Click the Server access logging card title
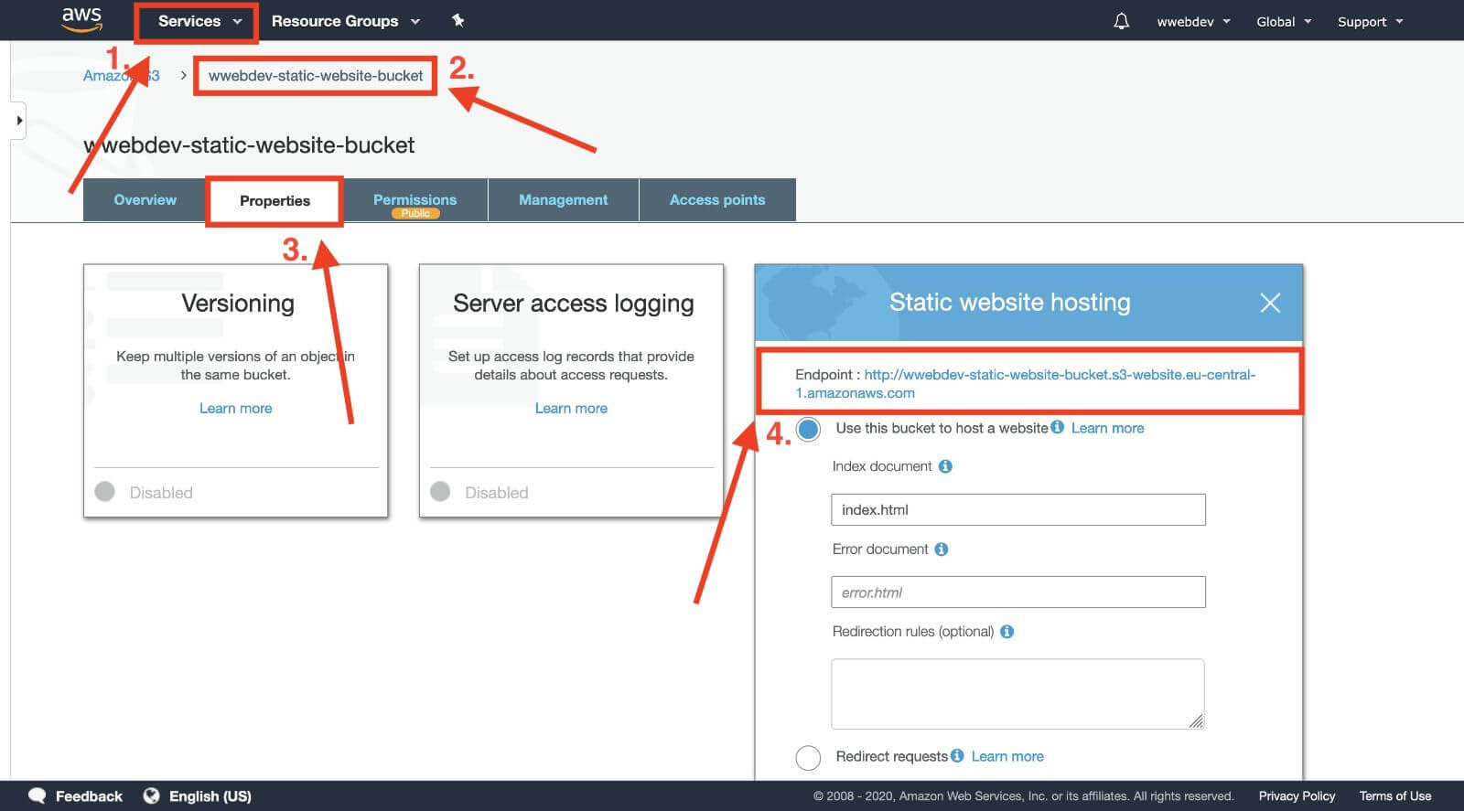1464x811 pixels. point(574,304)
